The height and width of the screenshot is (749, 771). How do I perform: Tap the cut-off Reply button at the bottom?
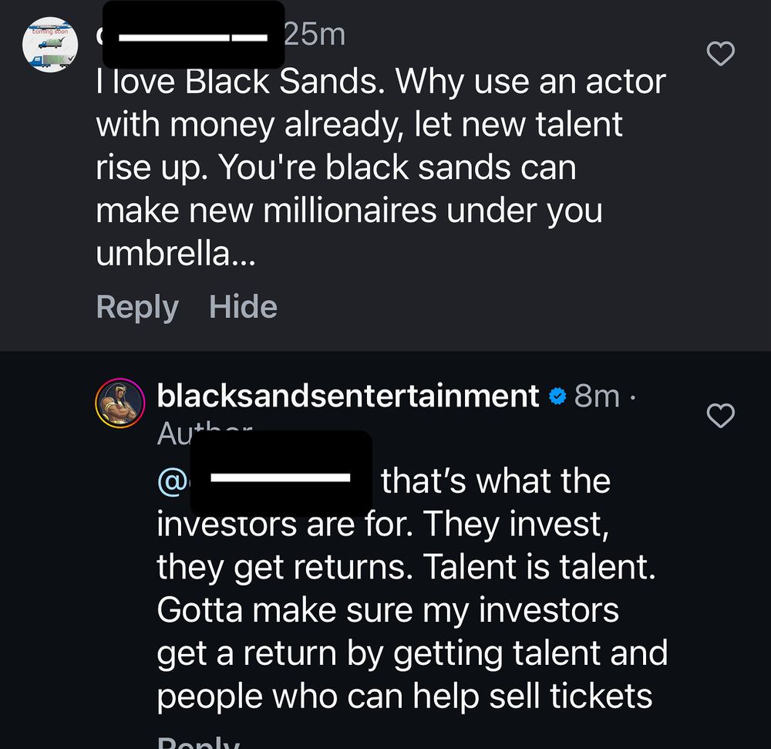198,742
